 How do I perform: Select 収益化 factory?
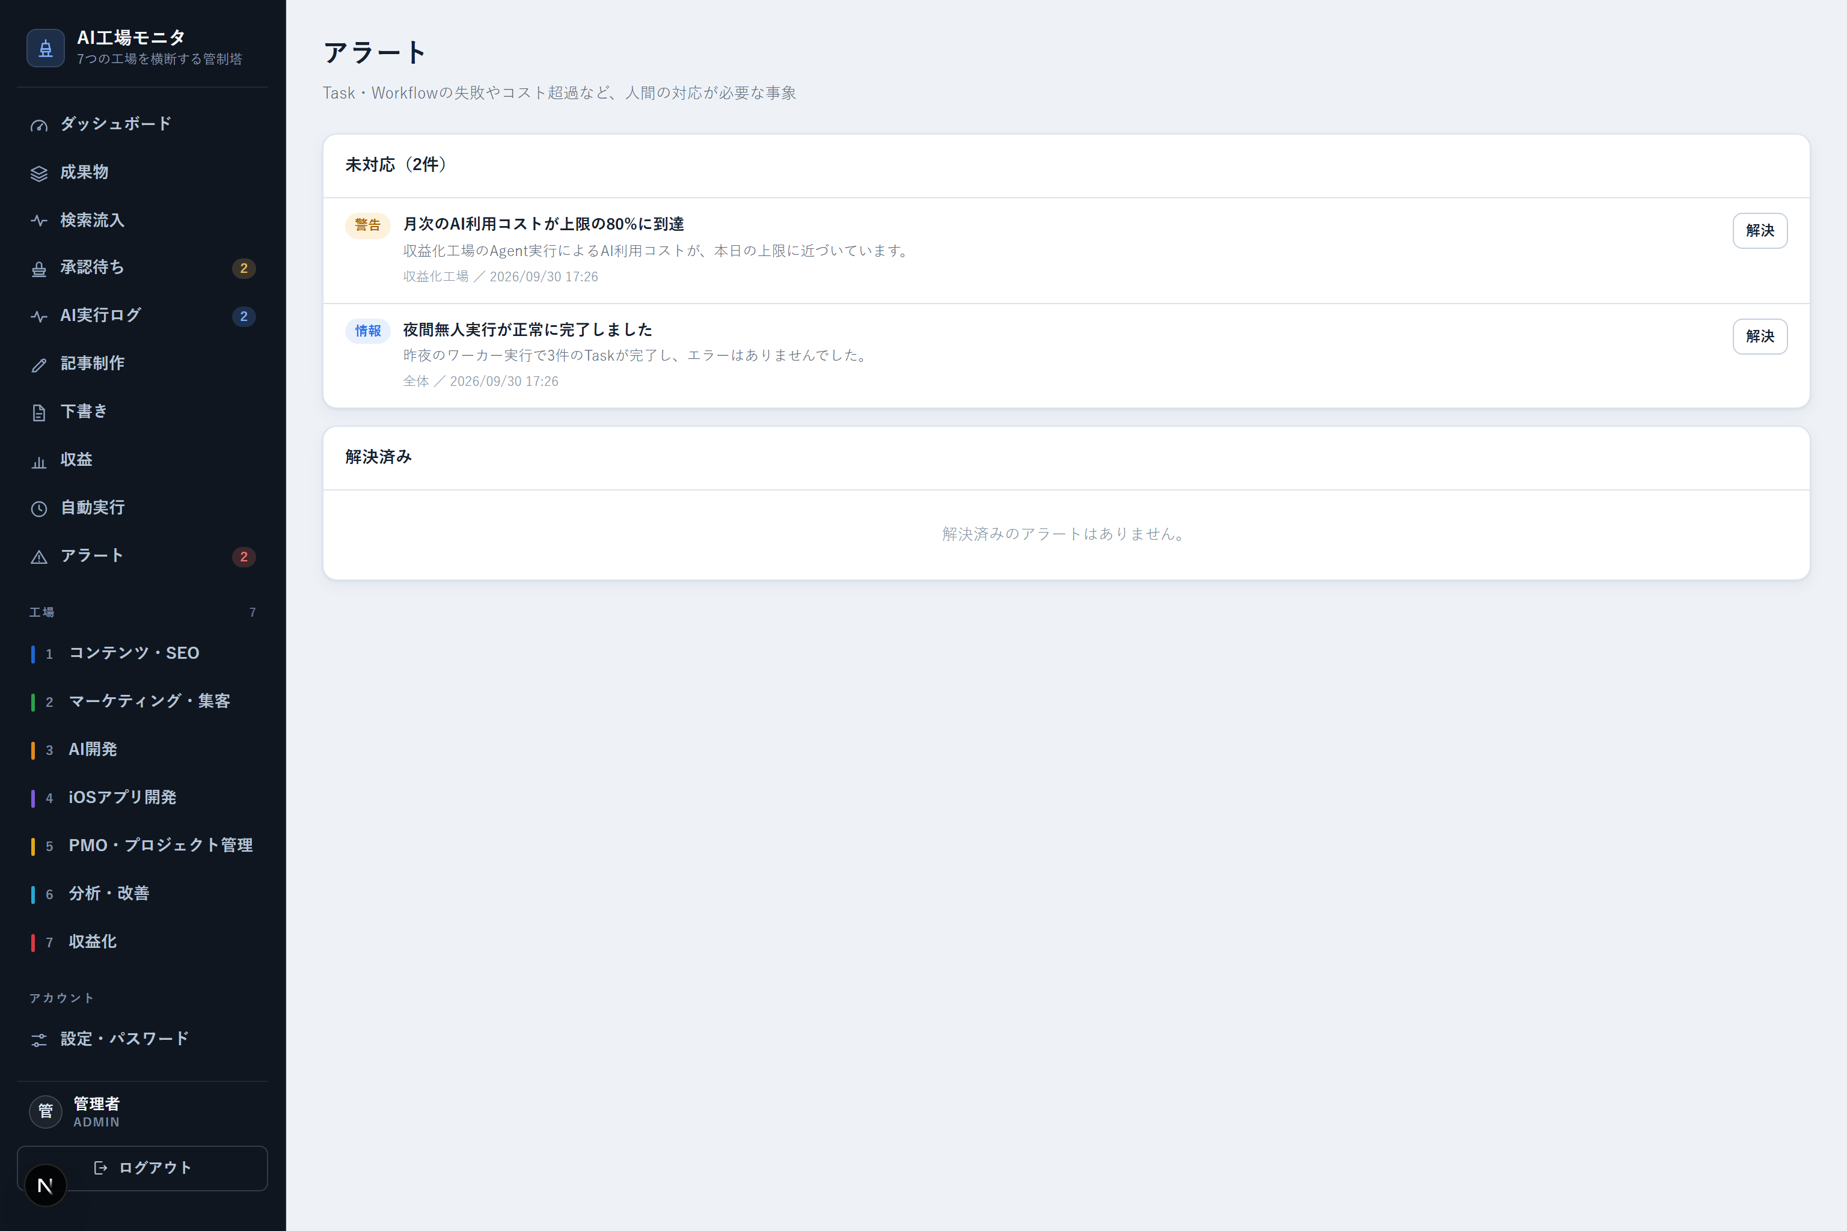click(143, 942)
